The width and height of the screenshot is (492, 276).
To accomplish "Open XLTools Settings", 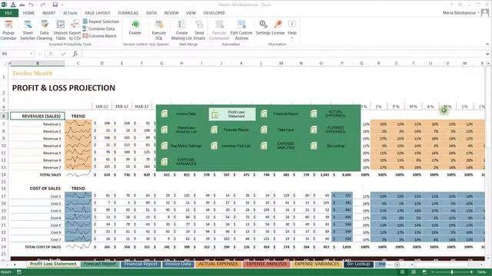I will pos(263,28).
